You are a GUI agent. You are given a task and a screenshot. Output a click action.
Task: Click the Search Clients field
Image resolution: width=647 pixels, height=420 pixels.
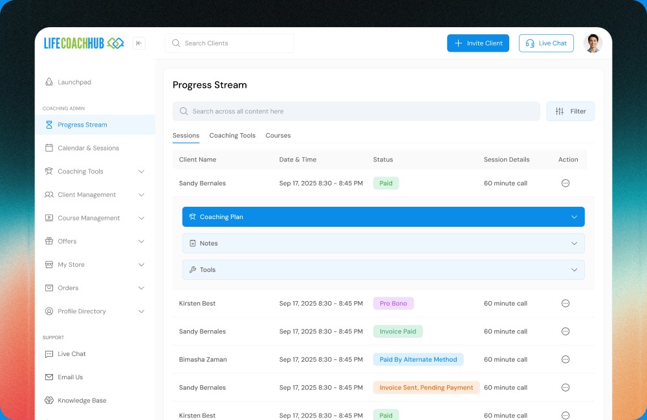(x=230, y=43)
